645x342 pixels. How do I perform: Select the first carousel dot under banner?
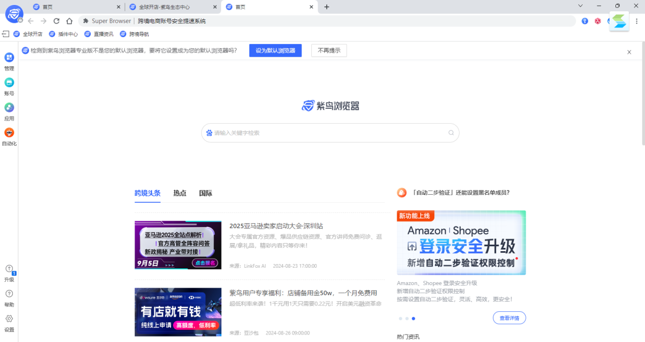pyautogui.click(x=400, y=318)
